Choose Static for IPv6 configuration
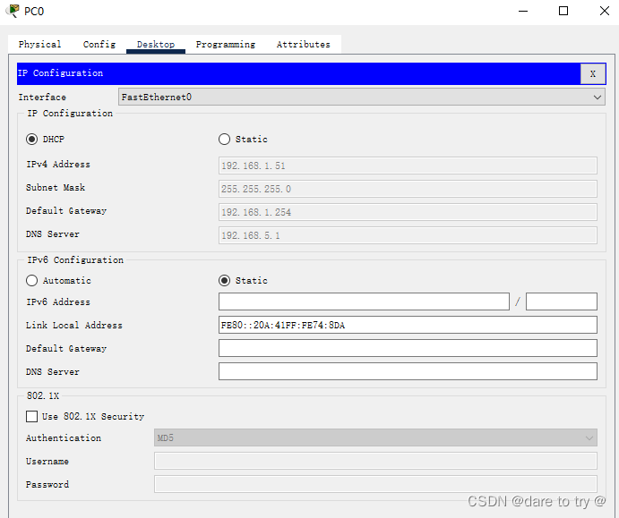The height and width of the screenshot is (518, 619). (224, 280)
